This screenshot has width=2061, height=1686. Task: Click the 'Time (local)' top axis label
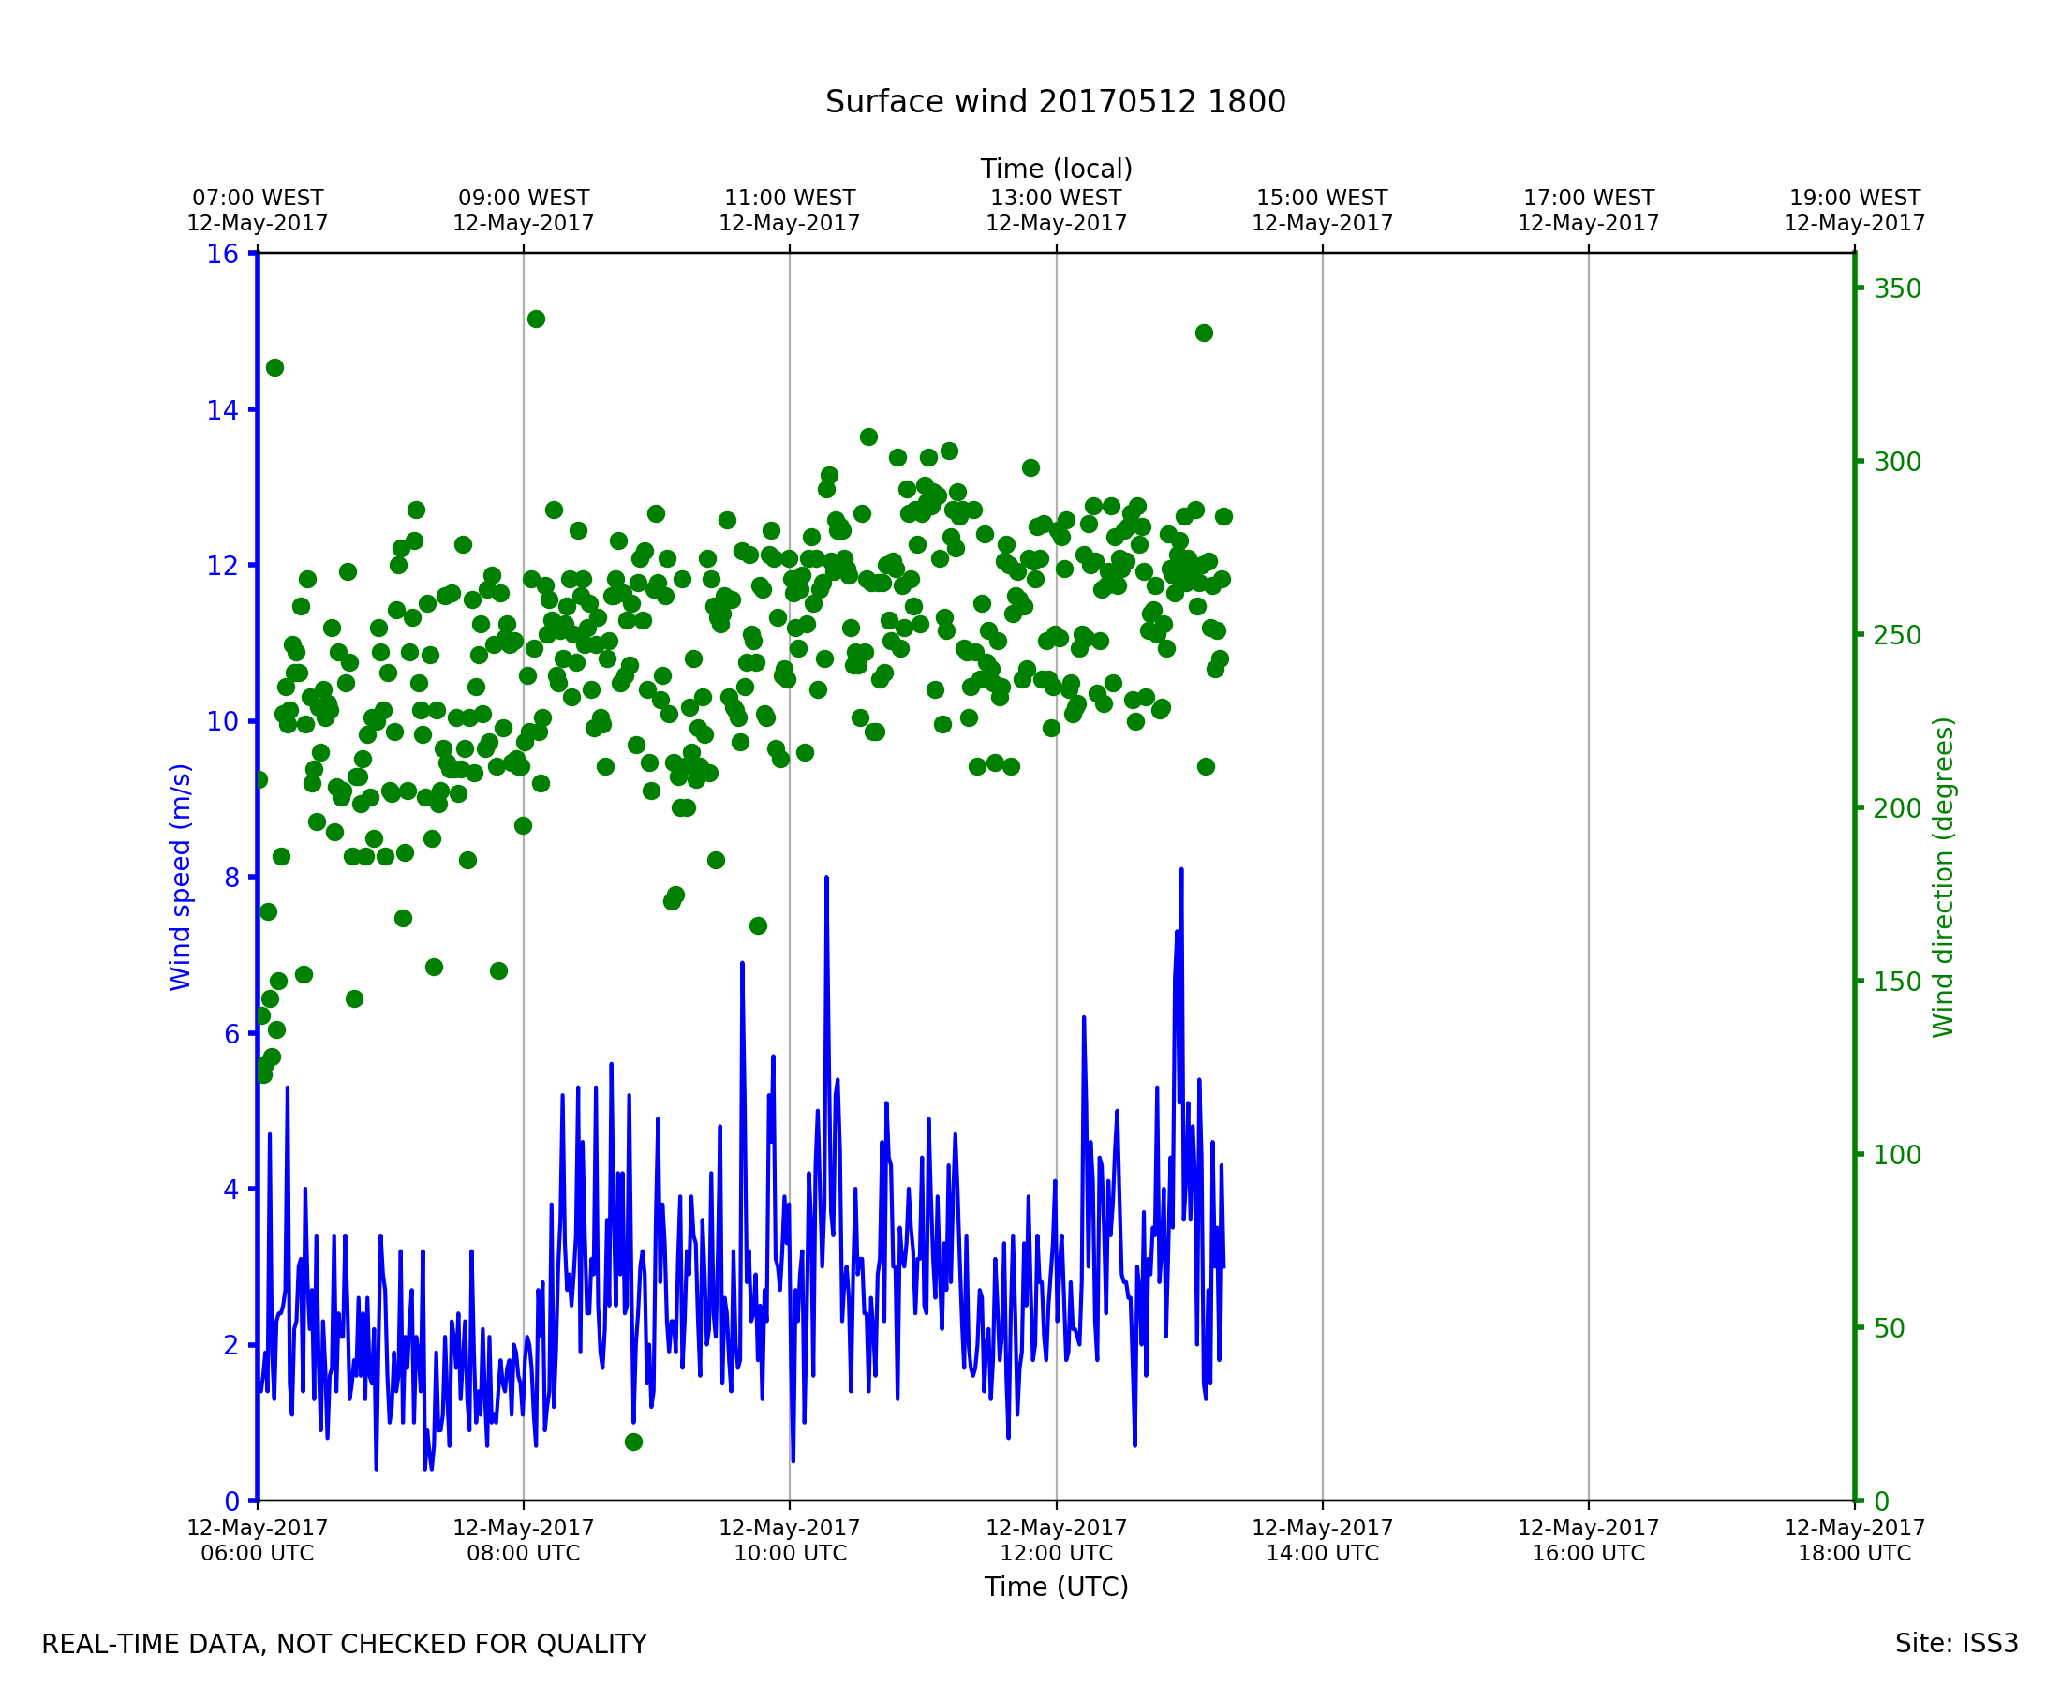(x=1056, y=169)
